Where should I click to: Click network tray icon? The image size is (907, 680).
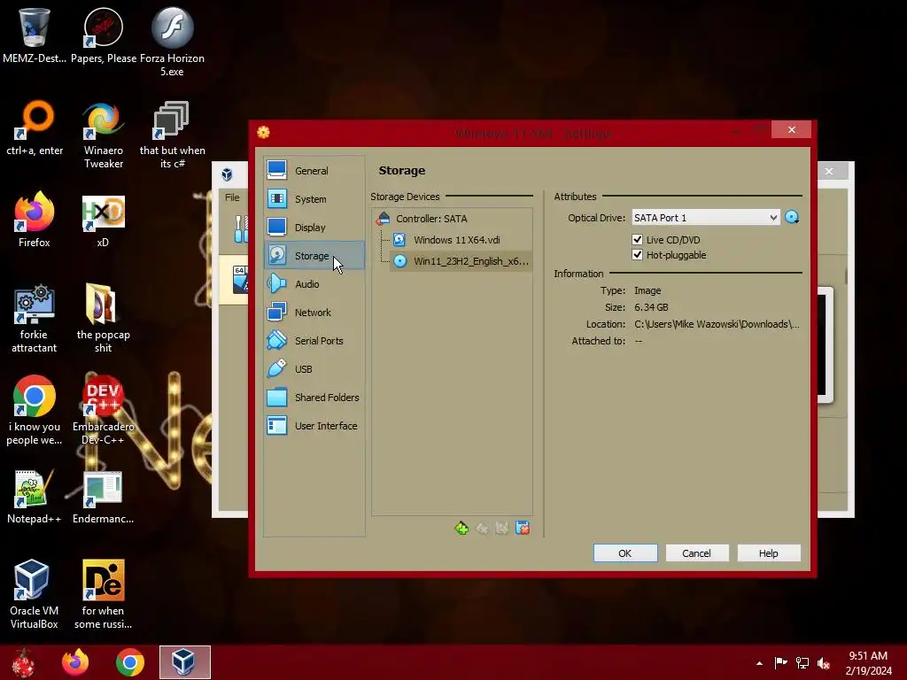(802, 662)
